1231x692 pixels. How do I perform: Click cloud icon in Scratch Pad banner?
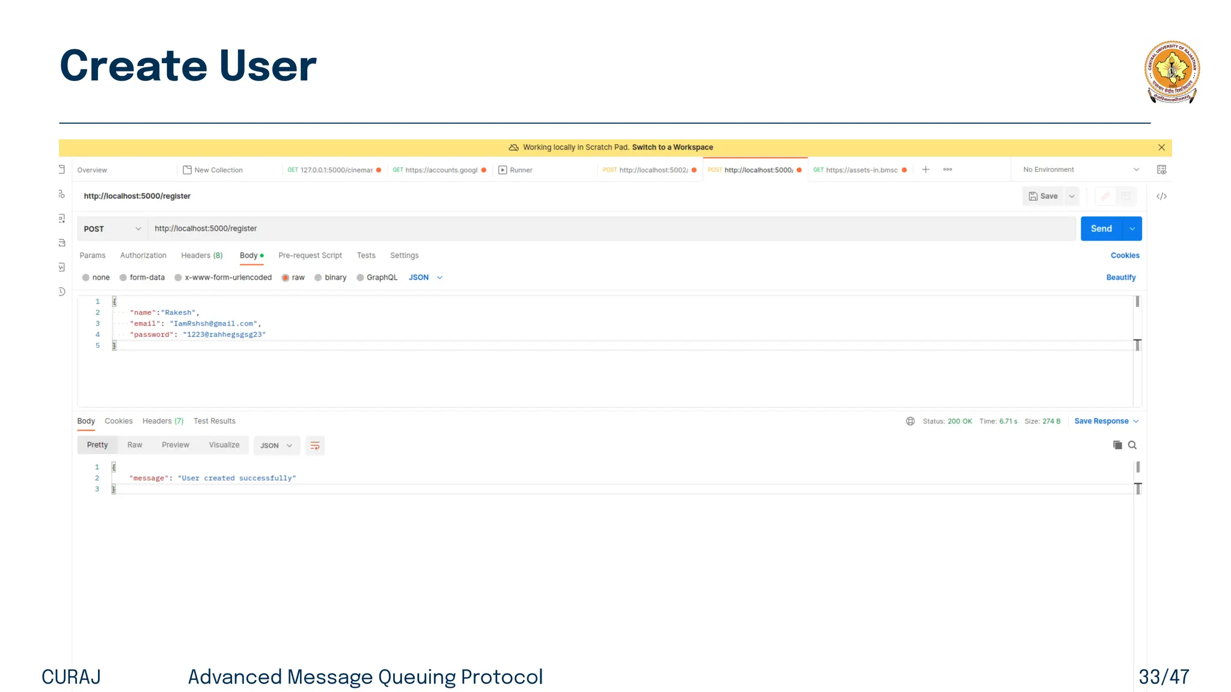[x=513, y=147]
